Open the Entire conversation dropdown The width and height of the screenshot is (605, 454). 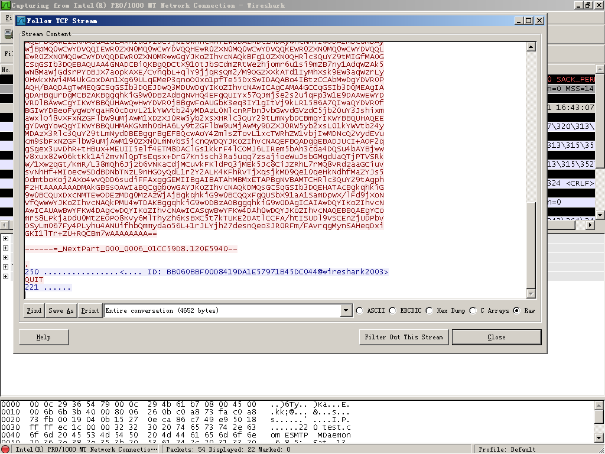(x=346, y=311)
